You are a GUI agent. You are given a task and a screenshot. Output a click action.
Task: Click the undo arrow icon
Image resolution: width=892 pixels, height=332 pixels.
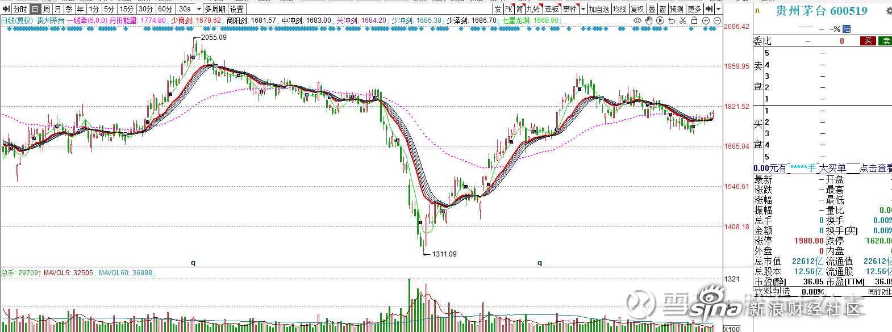672,20
